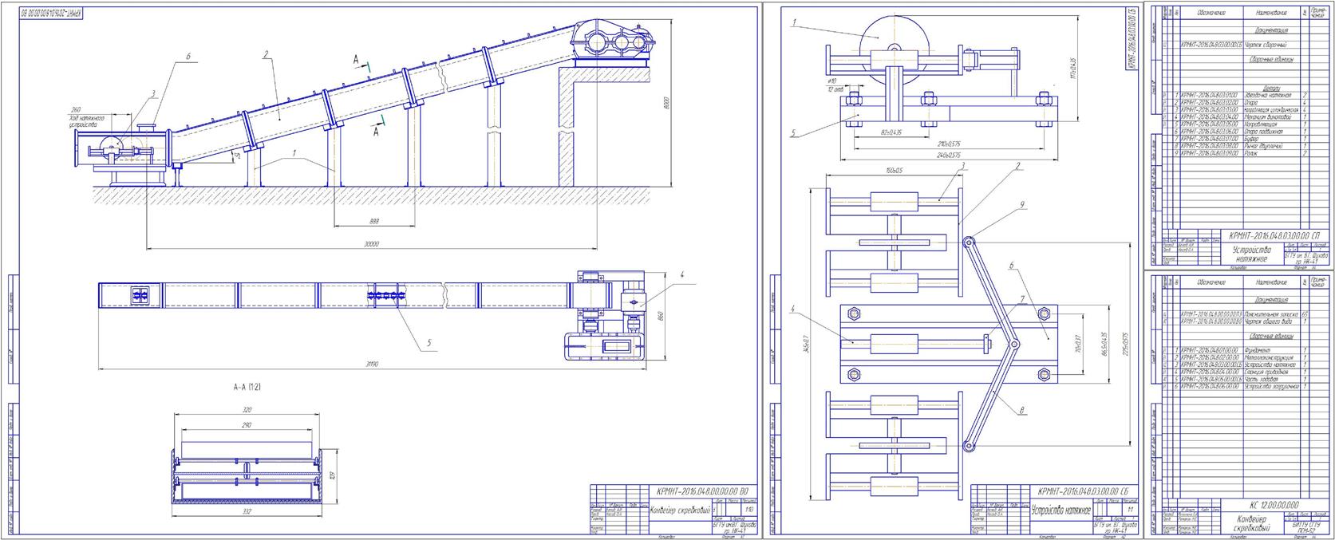Select the 31190 overall length dimension
Viewport: 1335px width, 540px height.
pos(373,365)
